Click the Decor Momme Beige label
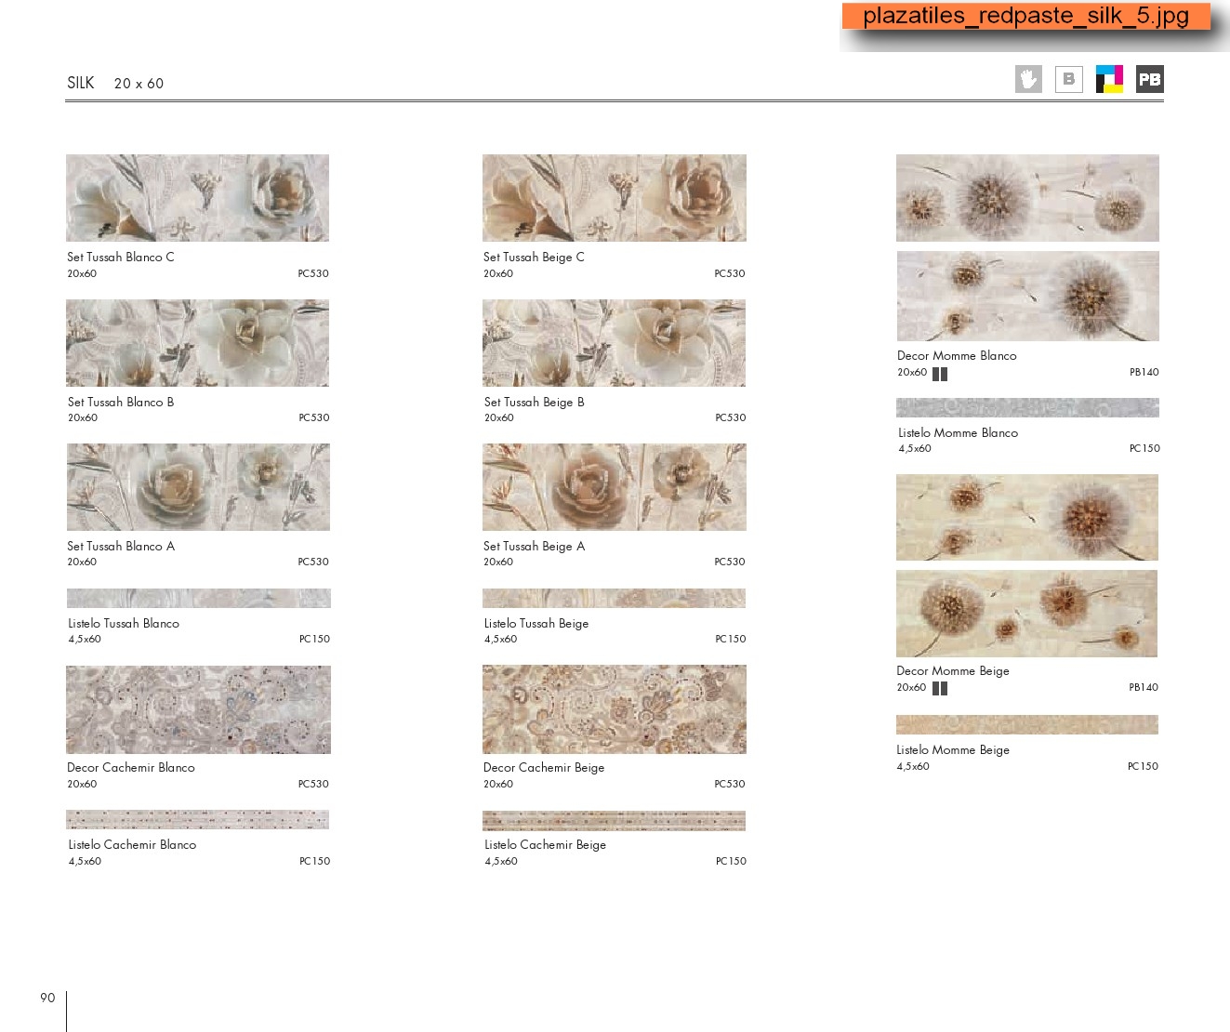The width and height of the screenshot is (1230, 1032). (x=953, y=671)
